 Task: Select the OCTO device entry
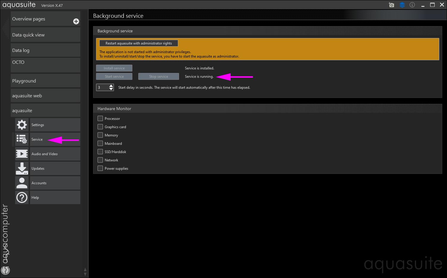tap(45, 65)
